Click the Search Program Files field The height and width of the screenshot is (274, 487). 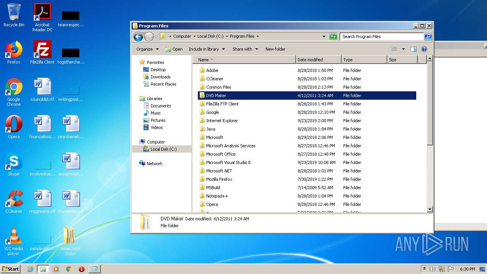[x=382, y=37]
